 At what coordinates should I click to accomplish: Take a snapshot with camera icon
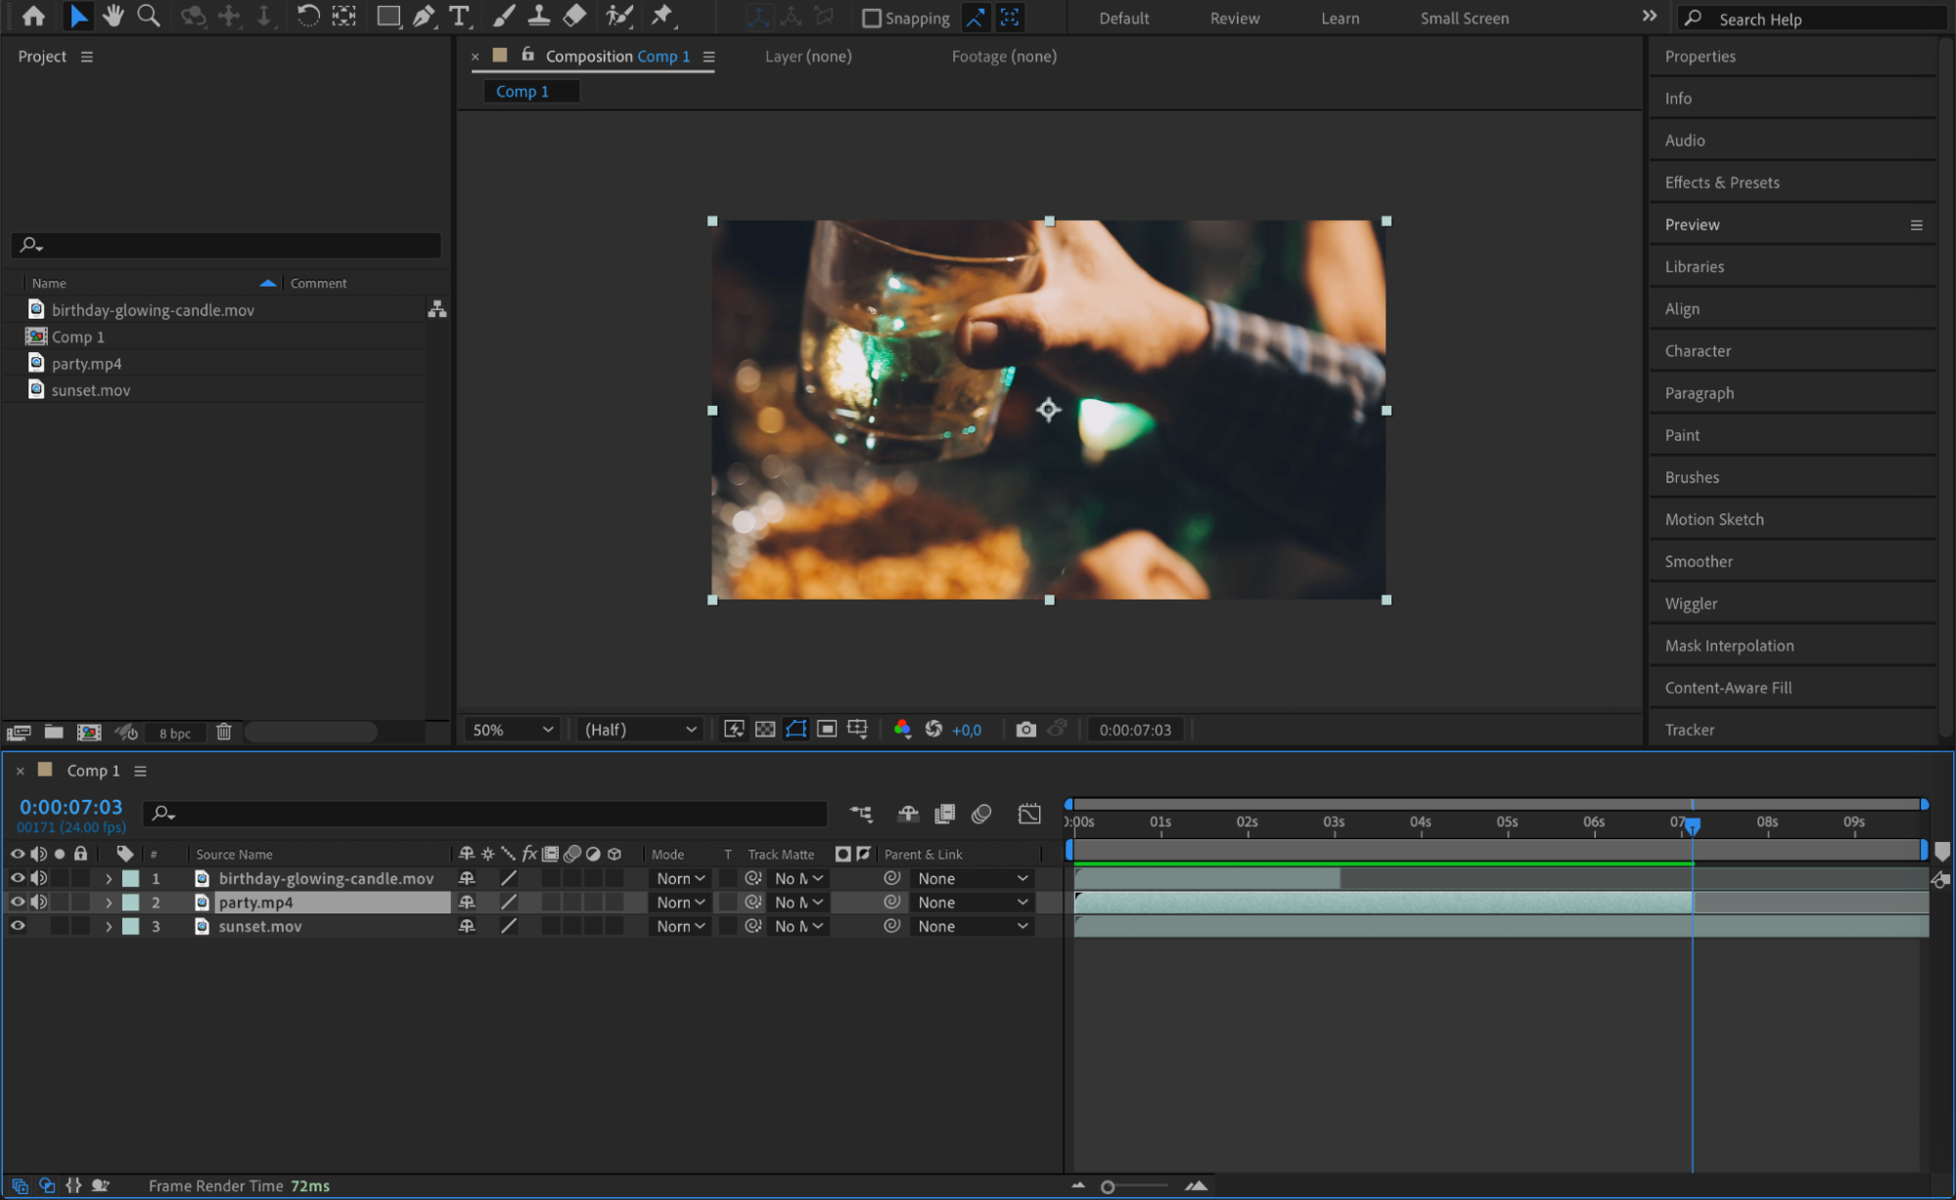click(1025, 730)
